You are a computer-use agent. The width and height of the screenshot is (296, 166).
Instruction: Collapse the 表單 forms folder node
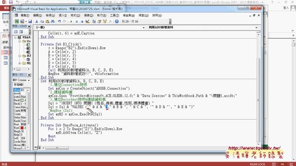[19, 56]
